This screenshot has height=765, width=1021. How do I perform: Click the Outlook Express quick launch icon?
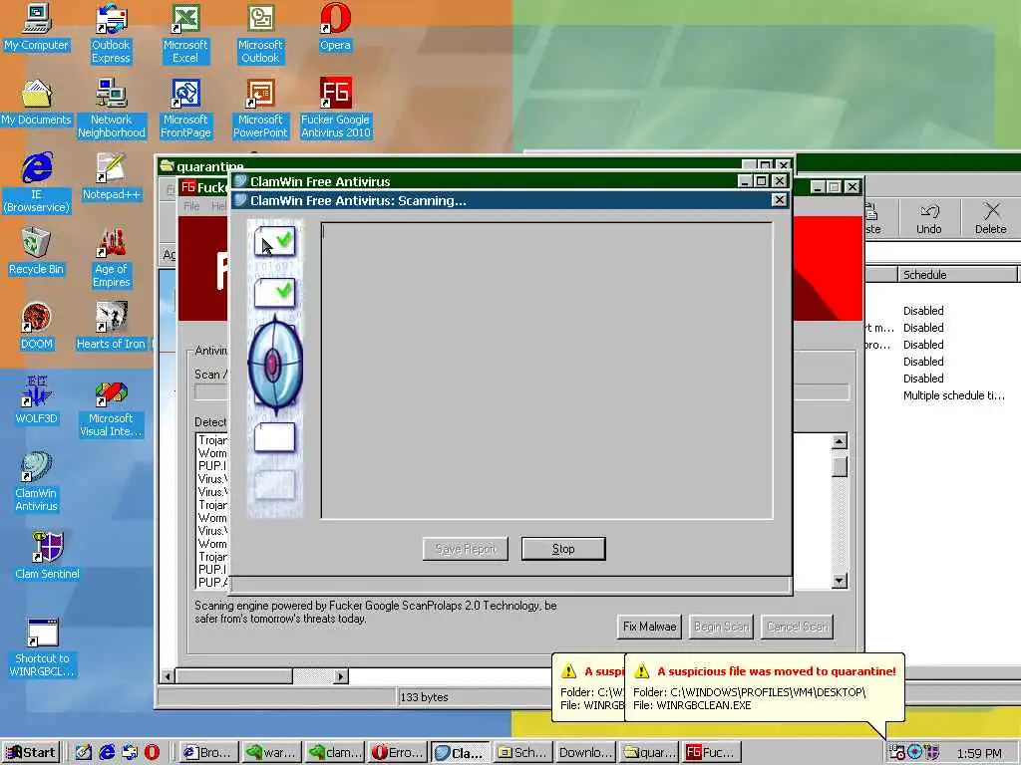130,752
